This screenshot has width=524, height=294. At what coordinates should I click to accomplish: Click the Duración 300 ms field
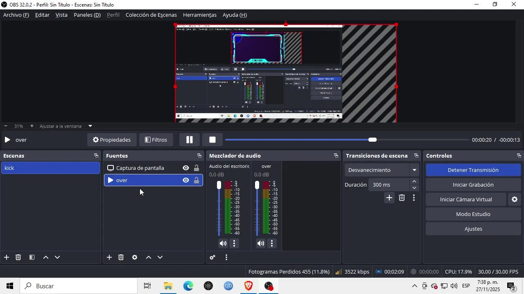[x=389, y=185]
